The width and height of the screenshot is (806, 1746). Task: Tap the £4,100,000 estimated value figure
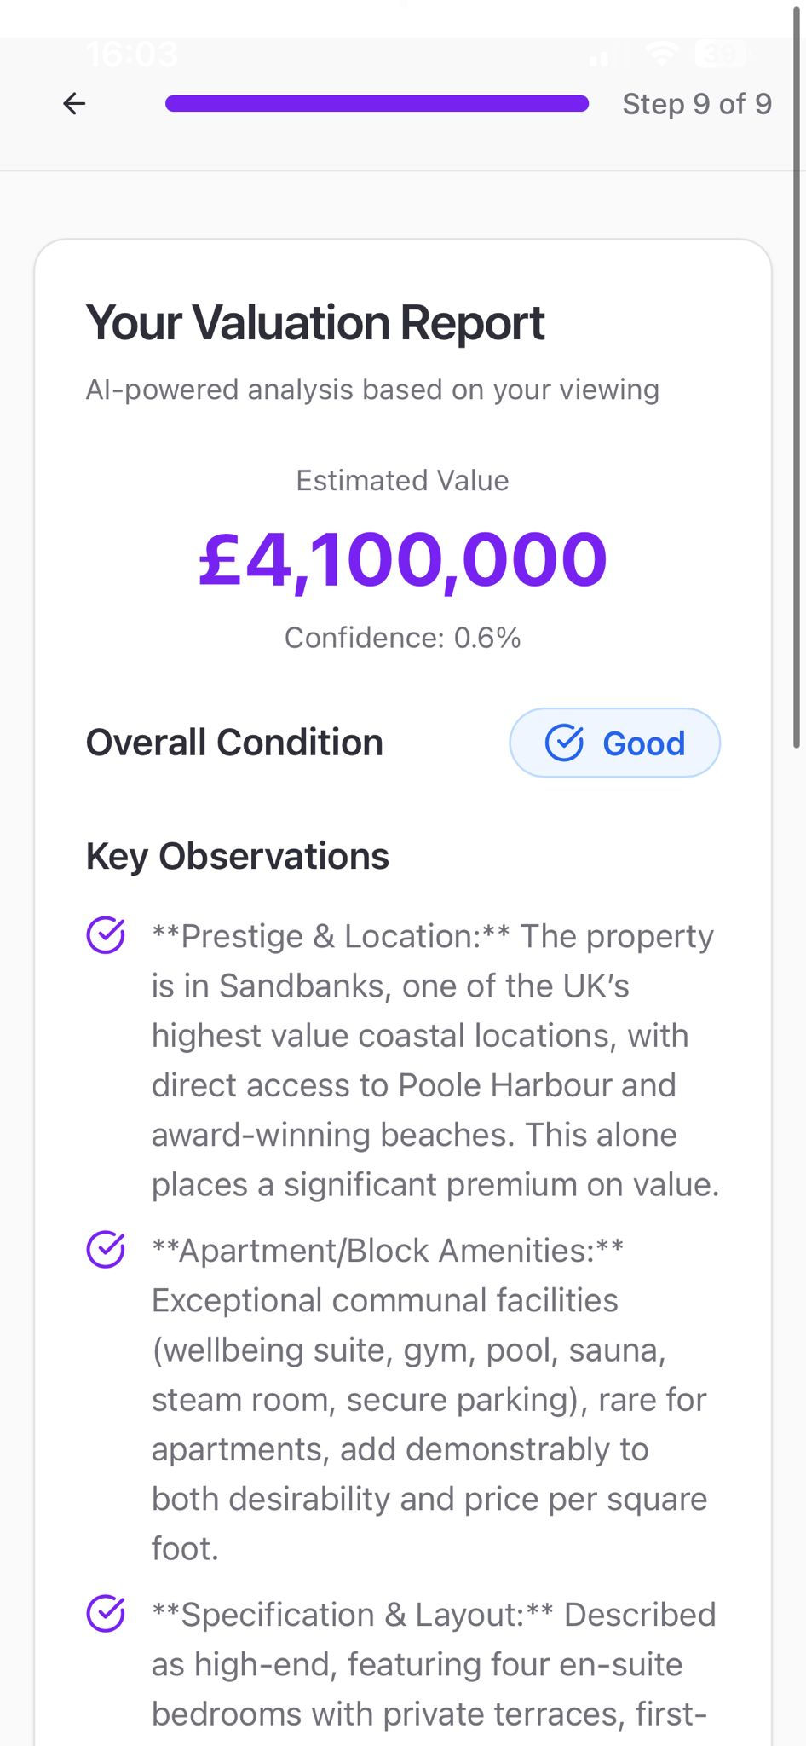(x=402, y=560)
